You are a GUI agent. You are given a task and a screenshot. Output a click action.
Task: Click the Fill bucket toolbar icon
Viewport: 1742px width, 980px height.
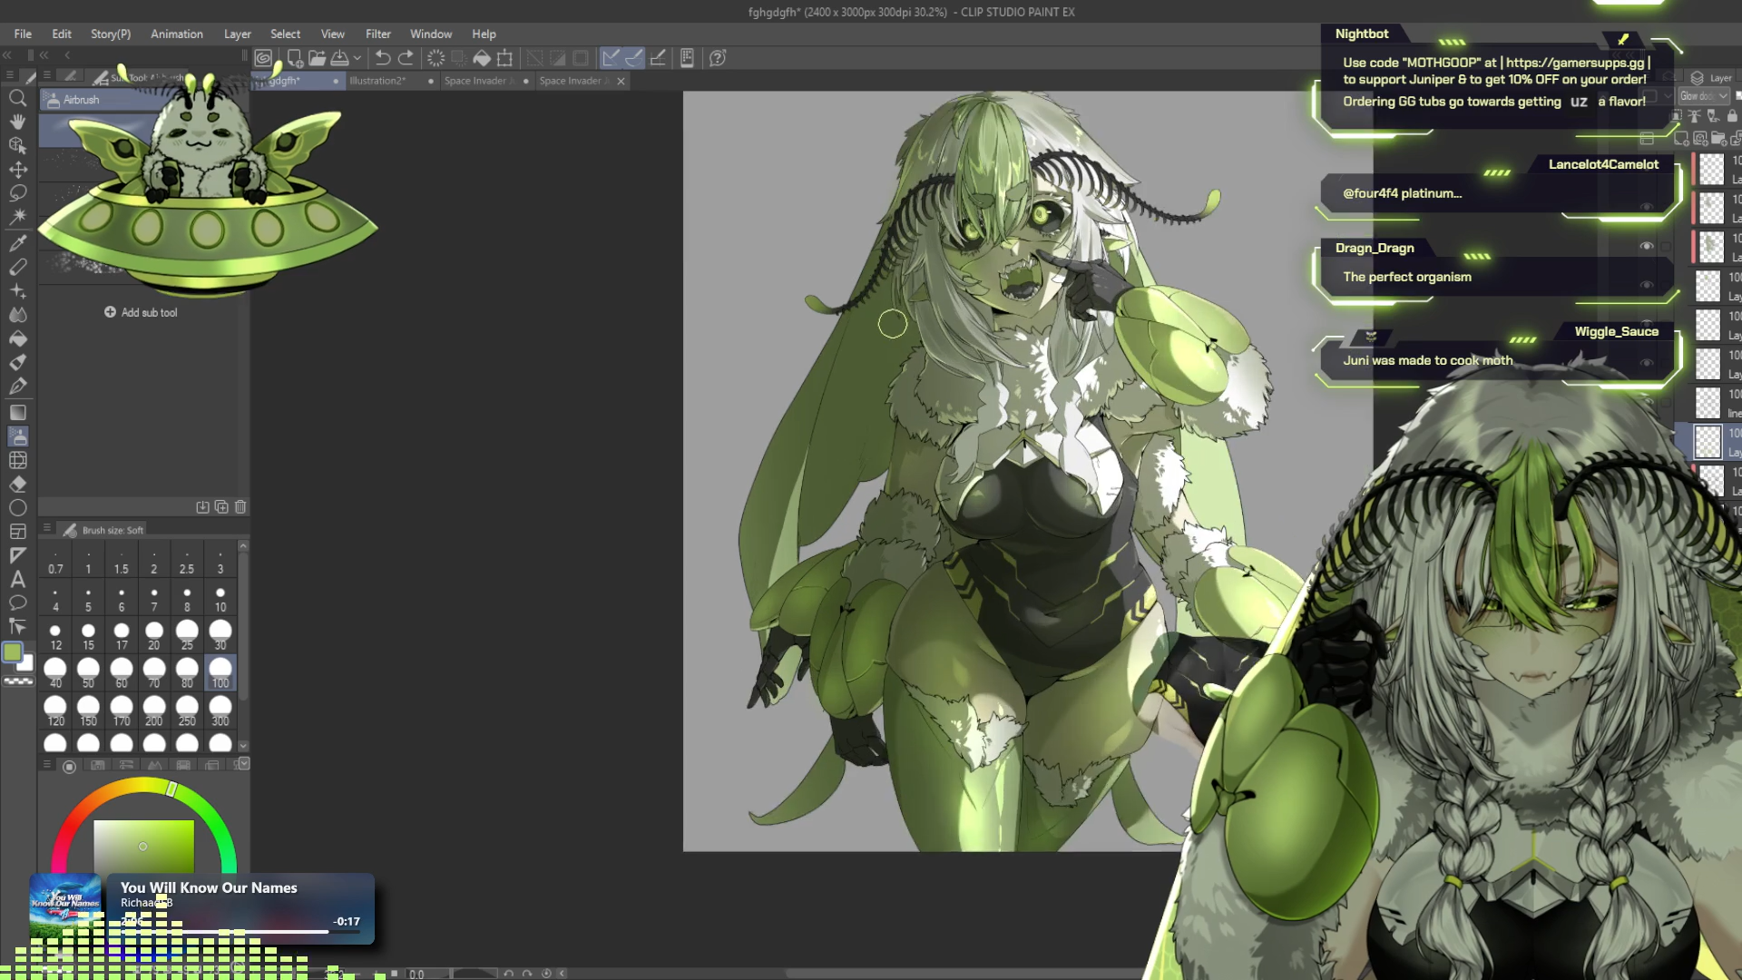(x=482, y=58)
